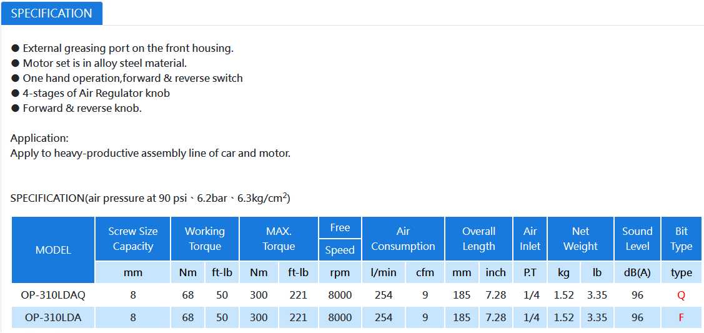Click the dB(A) unit cell

click(x=637, y=272)
